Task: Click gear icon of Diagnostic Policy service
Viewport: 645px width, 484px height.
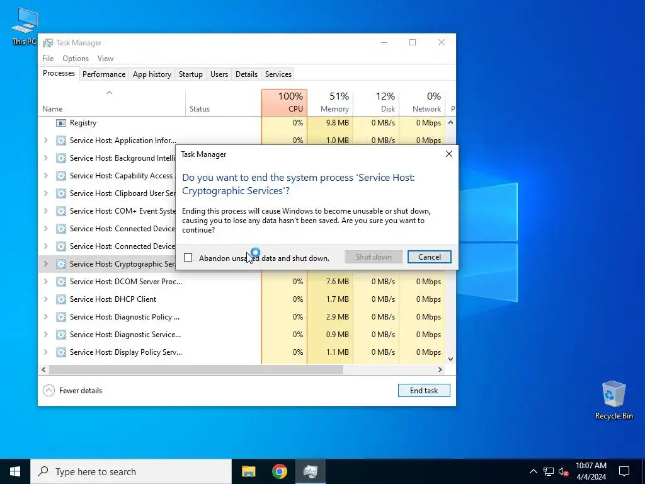Action: click(61, 317)
